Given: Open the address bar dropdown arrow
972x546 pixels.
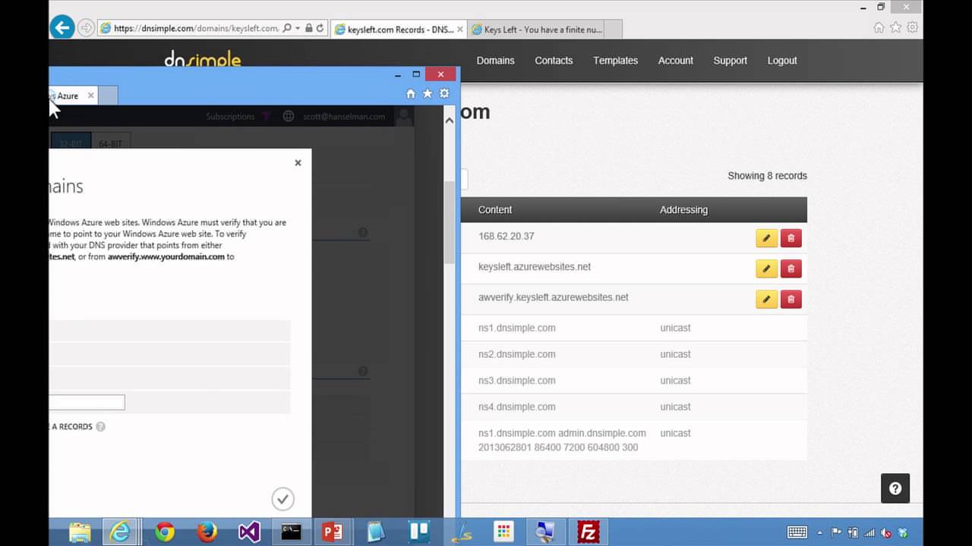Looking at the screenshot, I should point(297,29).
